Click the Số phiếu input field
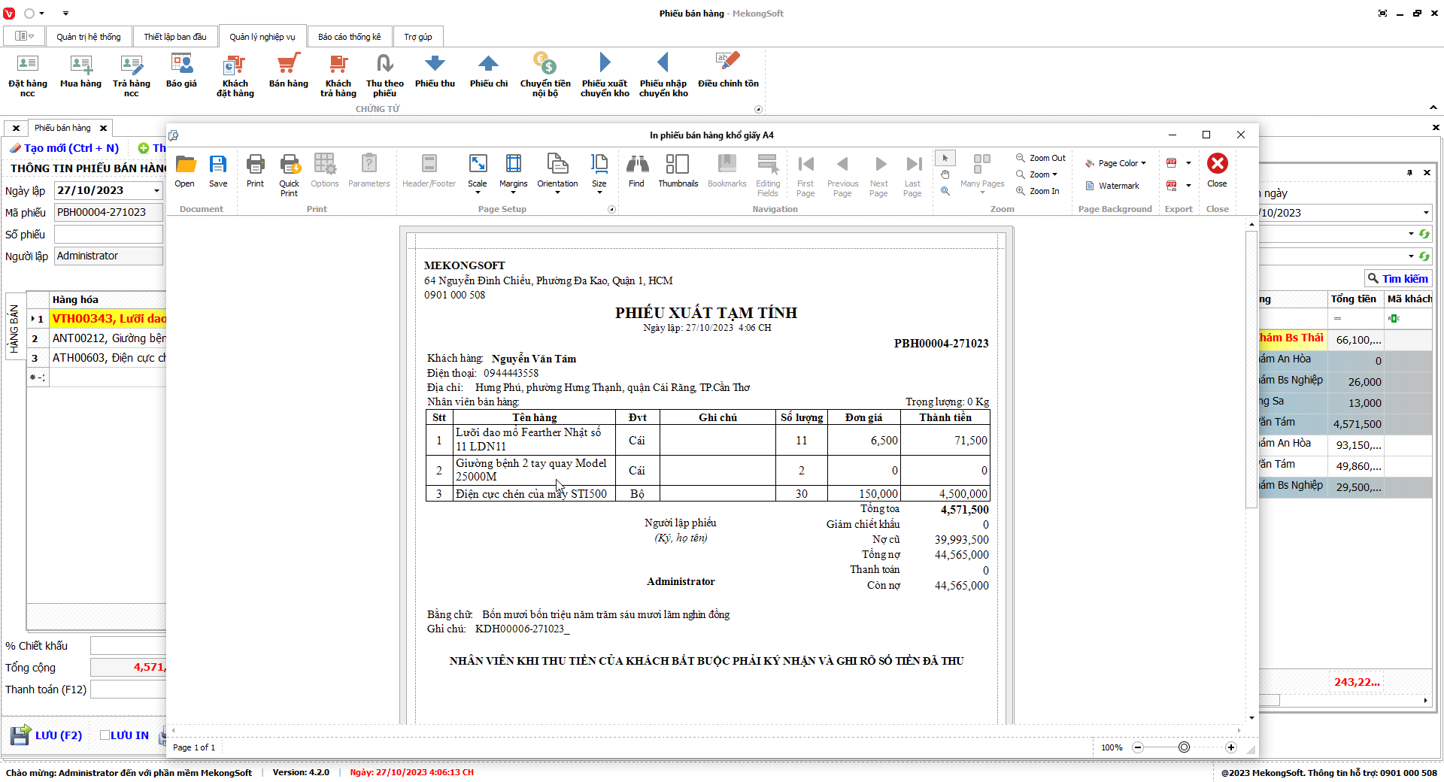The height and width of the screenshot is (782, 1444). 108,235
